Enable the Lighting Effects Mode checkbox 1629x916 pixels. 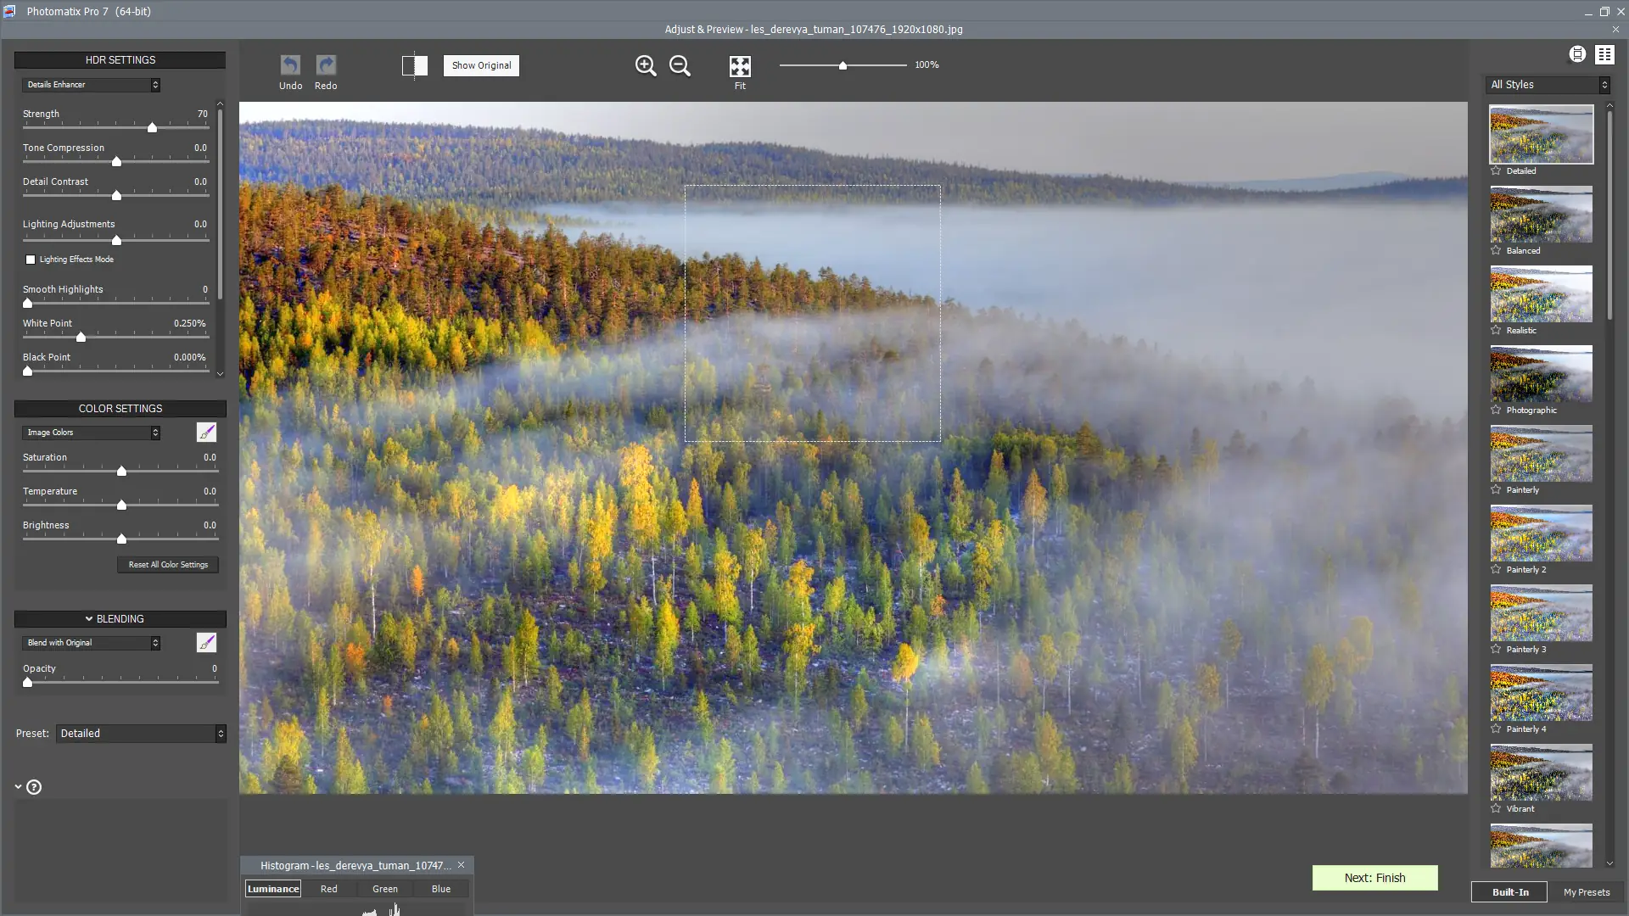pos(31,260)
